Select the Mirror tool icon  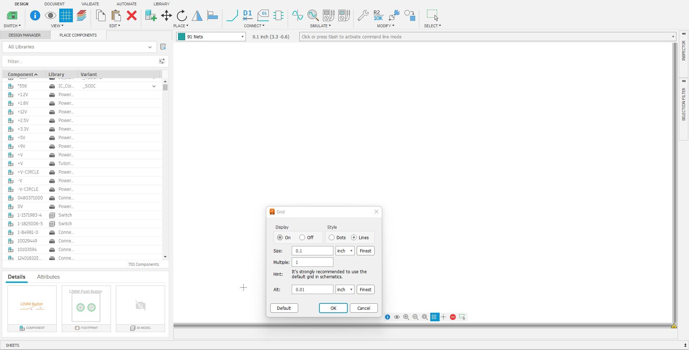[197, 15]
